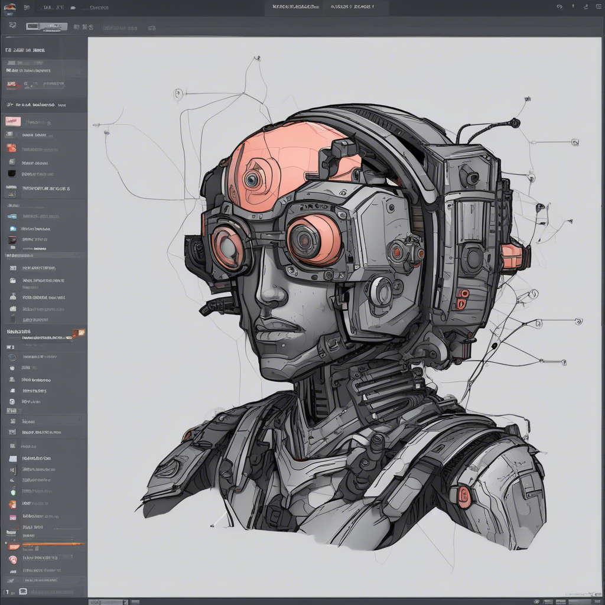Image resolution: width=605 pixels, height=605 pixels.
Task: Select the blue pencil icon in sidebar
Action: tap(12, 216)
